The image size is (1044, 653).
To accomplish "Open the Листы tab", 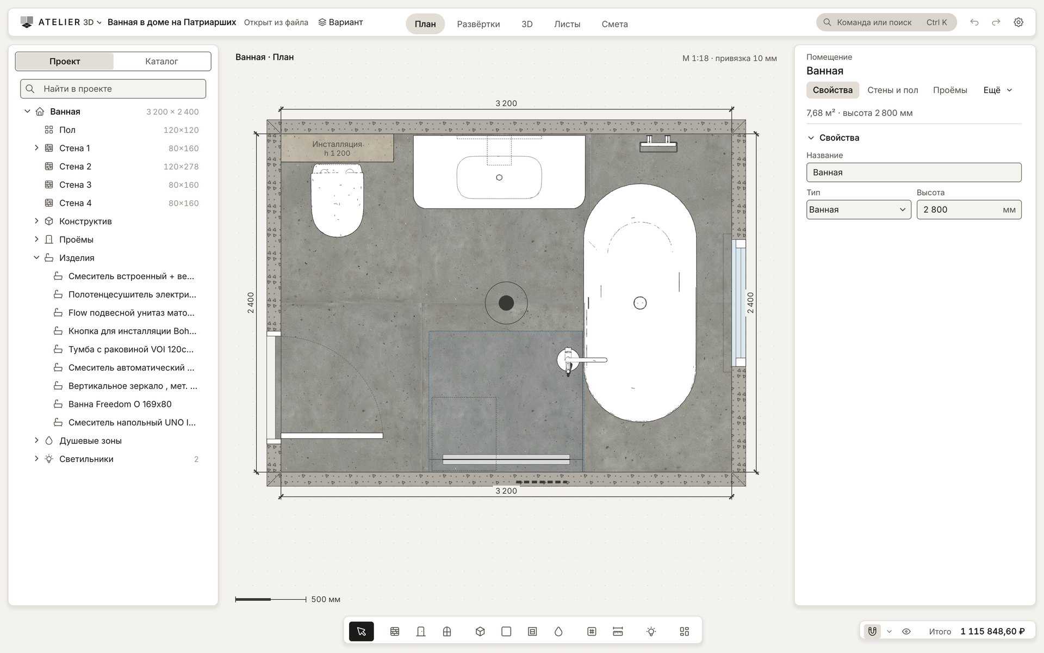I will point(567,24).
